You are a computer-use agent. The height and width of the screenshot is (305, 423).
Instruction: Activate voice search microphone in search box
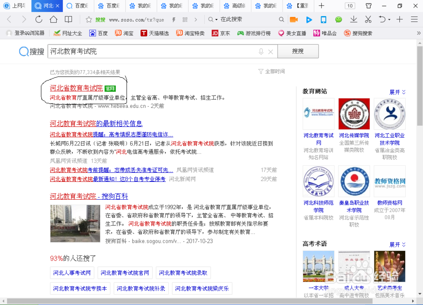pos(261,51)
